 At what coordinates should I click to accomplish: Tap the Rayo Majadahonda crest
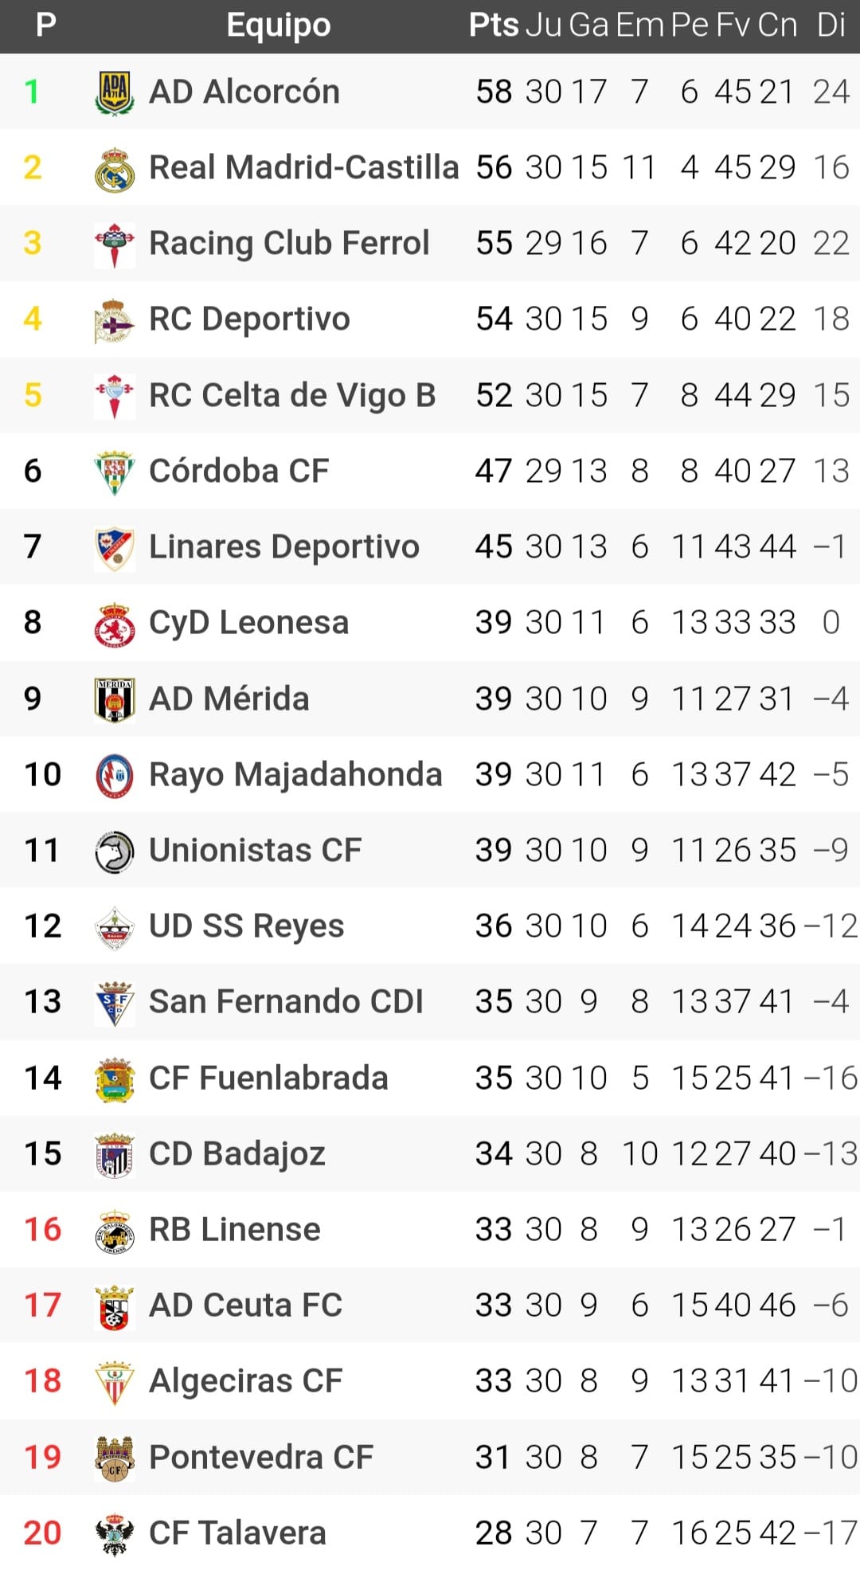115,775
